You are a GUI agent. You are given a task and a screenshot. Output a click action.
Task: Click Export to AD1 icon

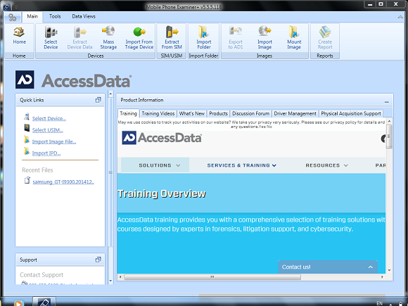236,38
